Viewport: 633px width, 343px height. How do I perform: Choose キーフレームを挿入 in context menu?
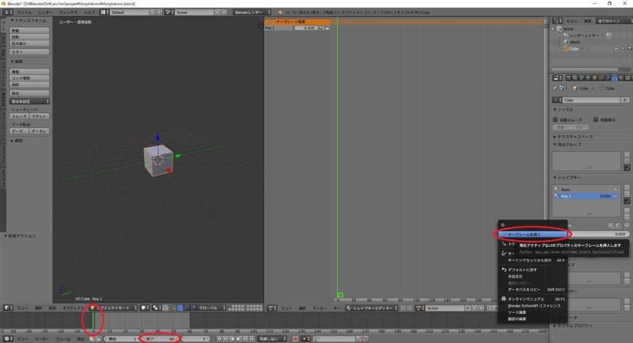pos(532,234)
